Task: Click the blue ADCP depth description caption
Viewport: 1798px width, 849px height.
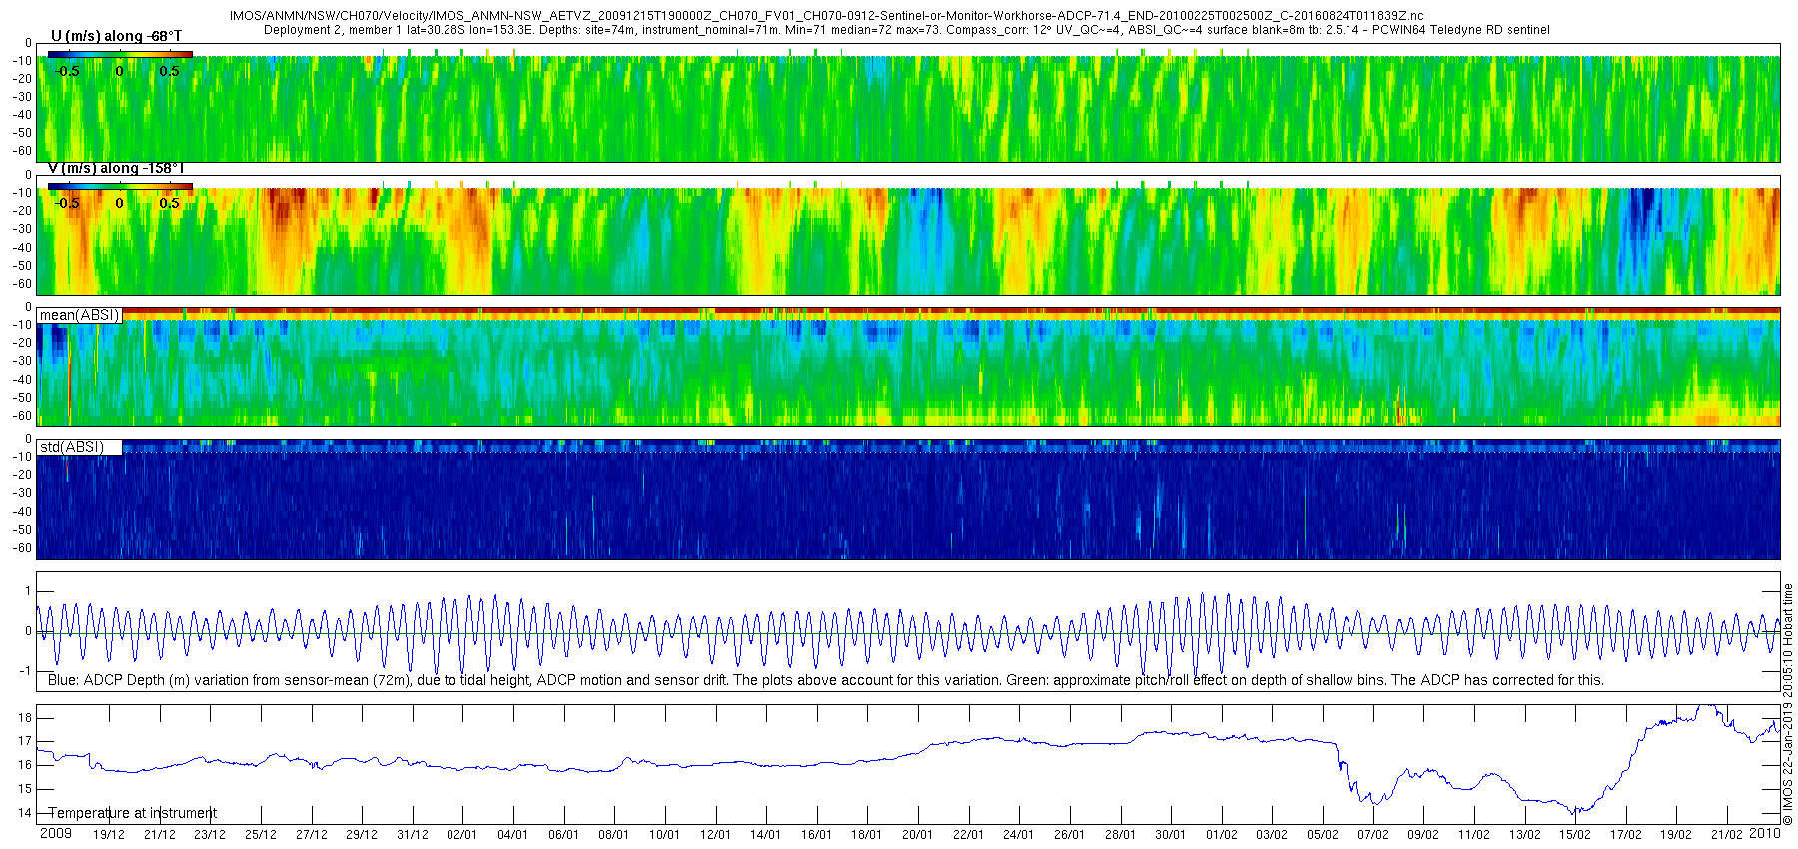Action: [826, 680]
